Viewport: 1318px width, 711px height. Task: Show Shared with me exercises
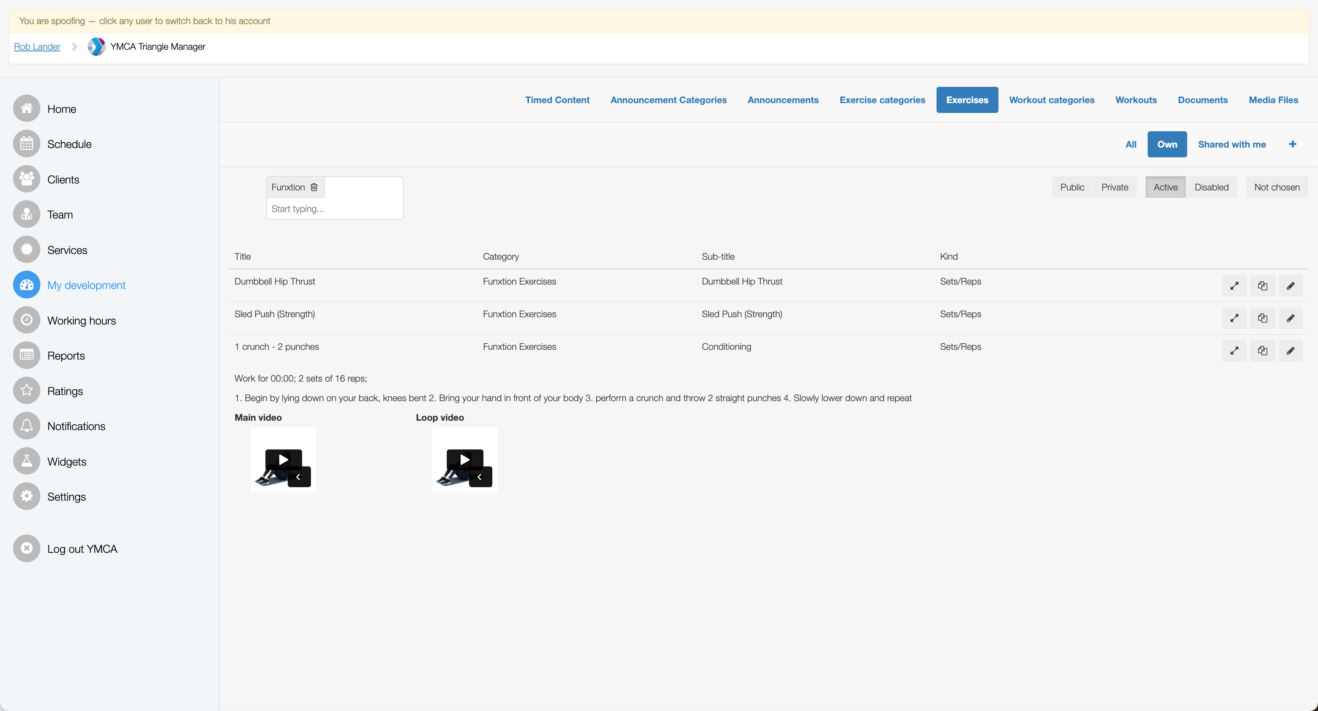tap(1232, 144)
